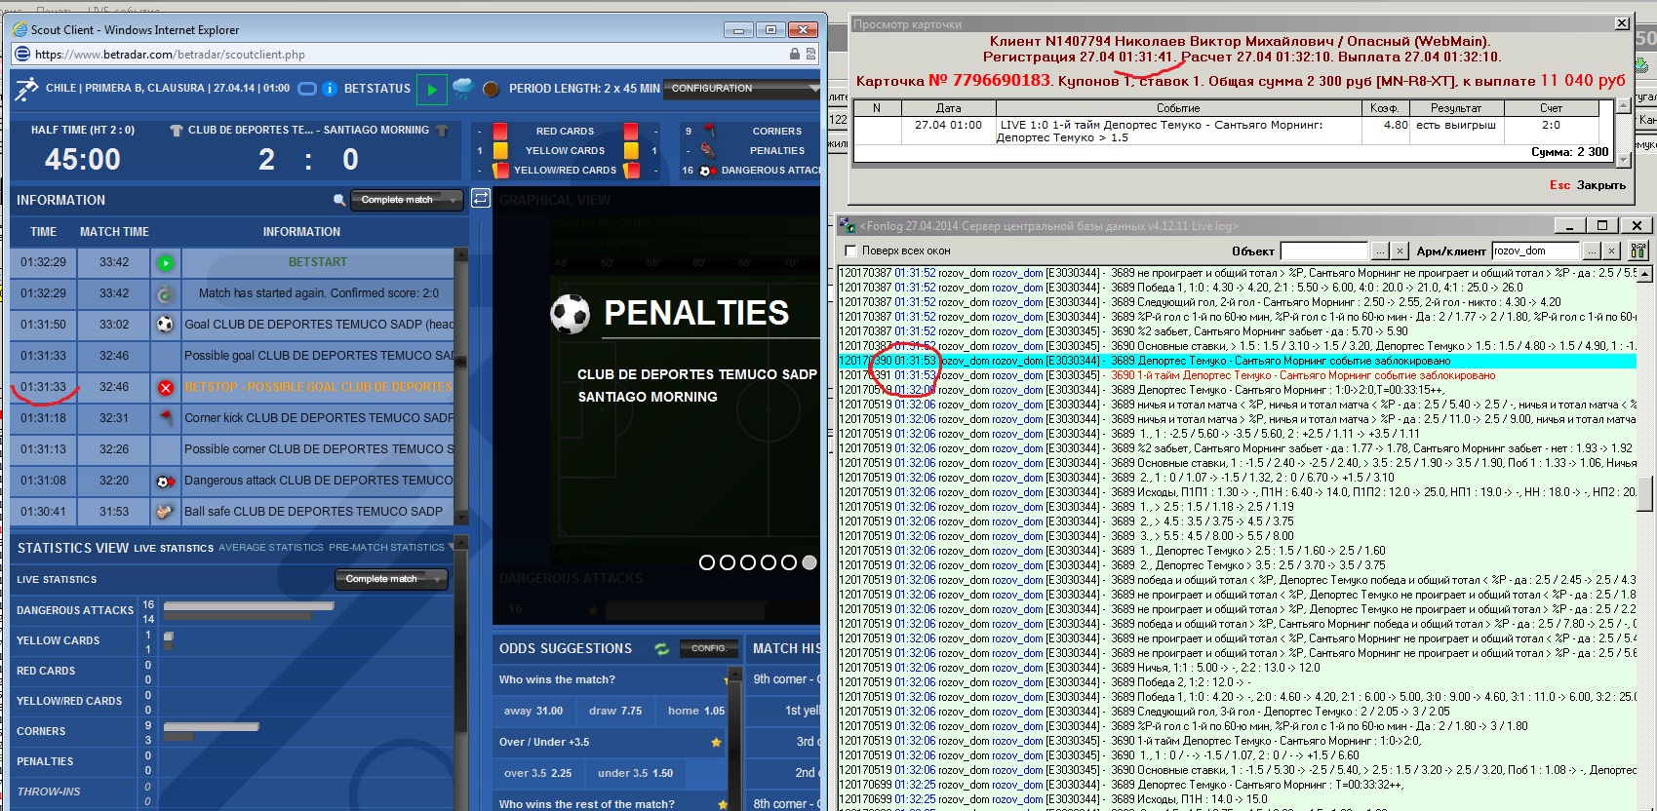Click the odds suggestions CONFIG. button

(x=708, y=648)
